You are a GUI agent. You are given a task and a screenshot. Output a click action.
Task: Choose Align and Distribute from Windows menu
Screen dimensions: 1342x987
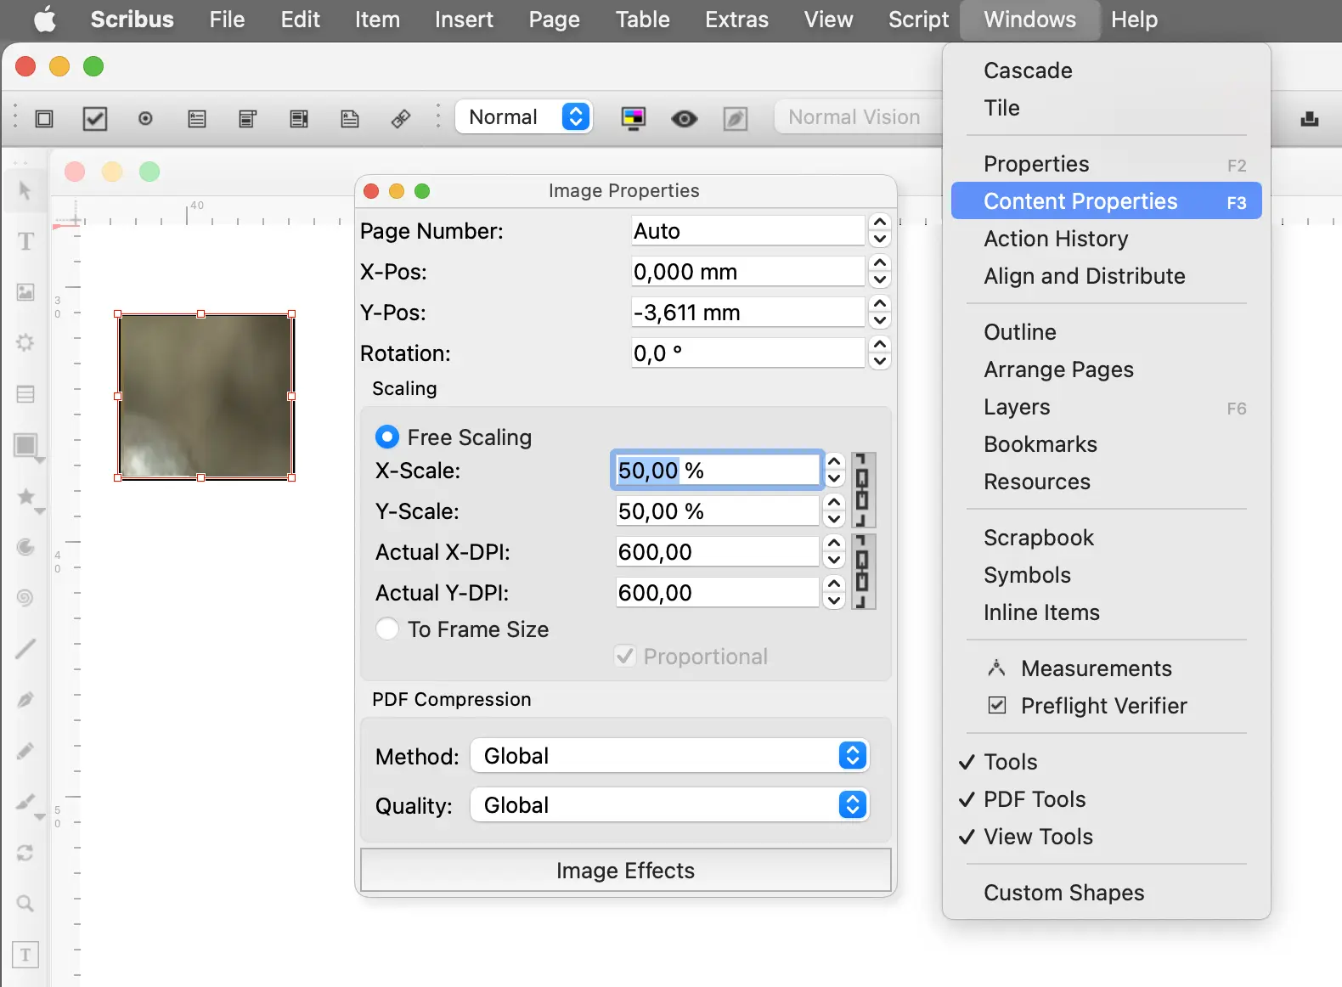pyautogui.click(x=1084, y=276)
